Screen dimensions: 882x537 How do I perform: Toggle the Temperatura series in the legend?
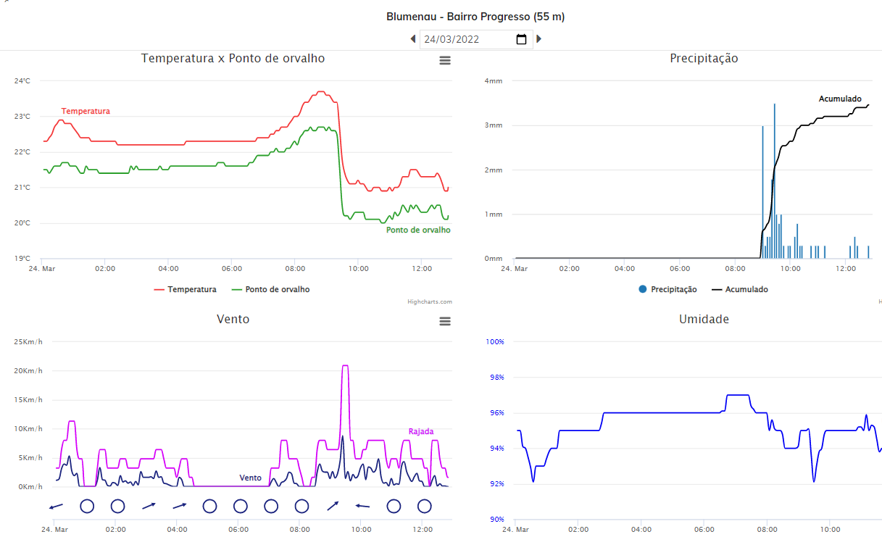click(x=185, y=289)
